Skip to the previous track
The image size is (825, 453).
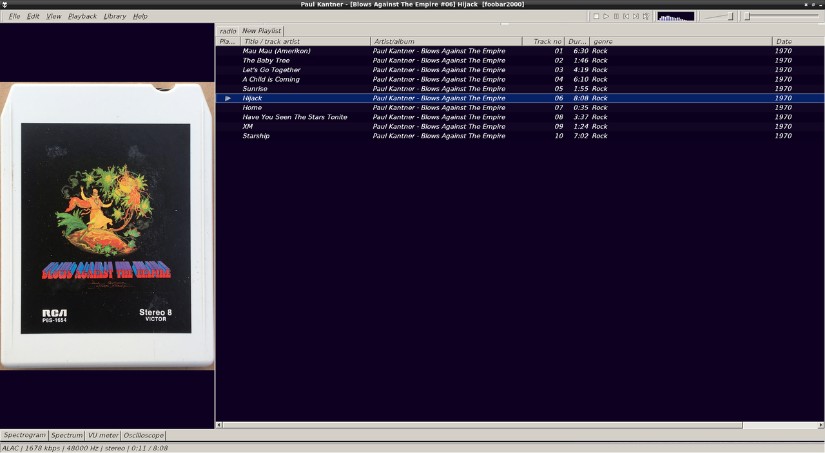[626, 16]
